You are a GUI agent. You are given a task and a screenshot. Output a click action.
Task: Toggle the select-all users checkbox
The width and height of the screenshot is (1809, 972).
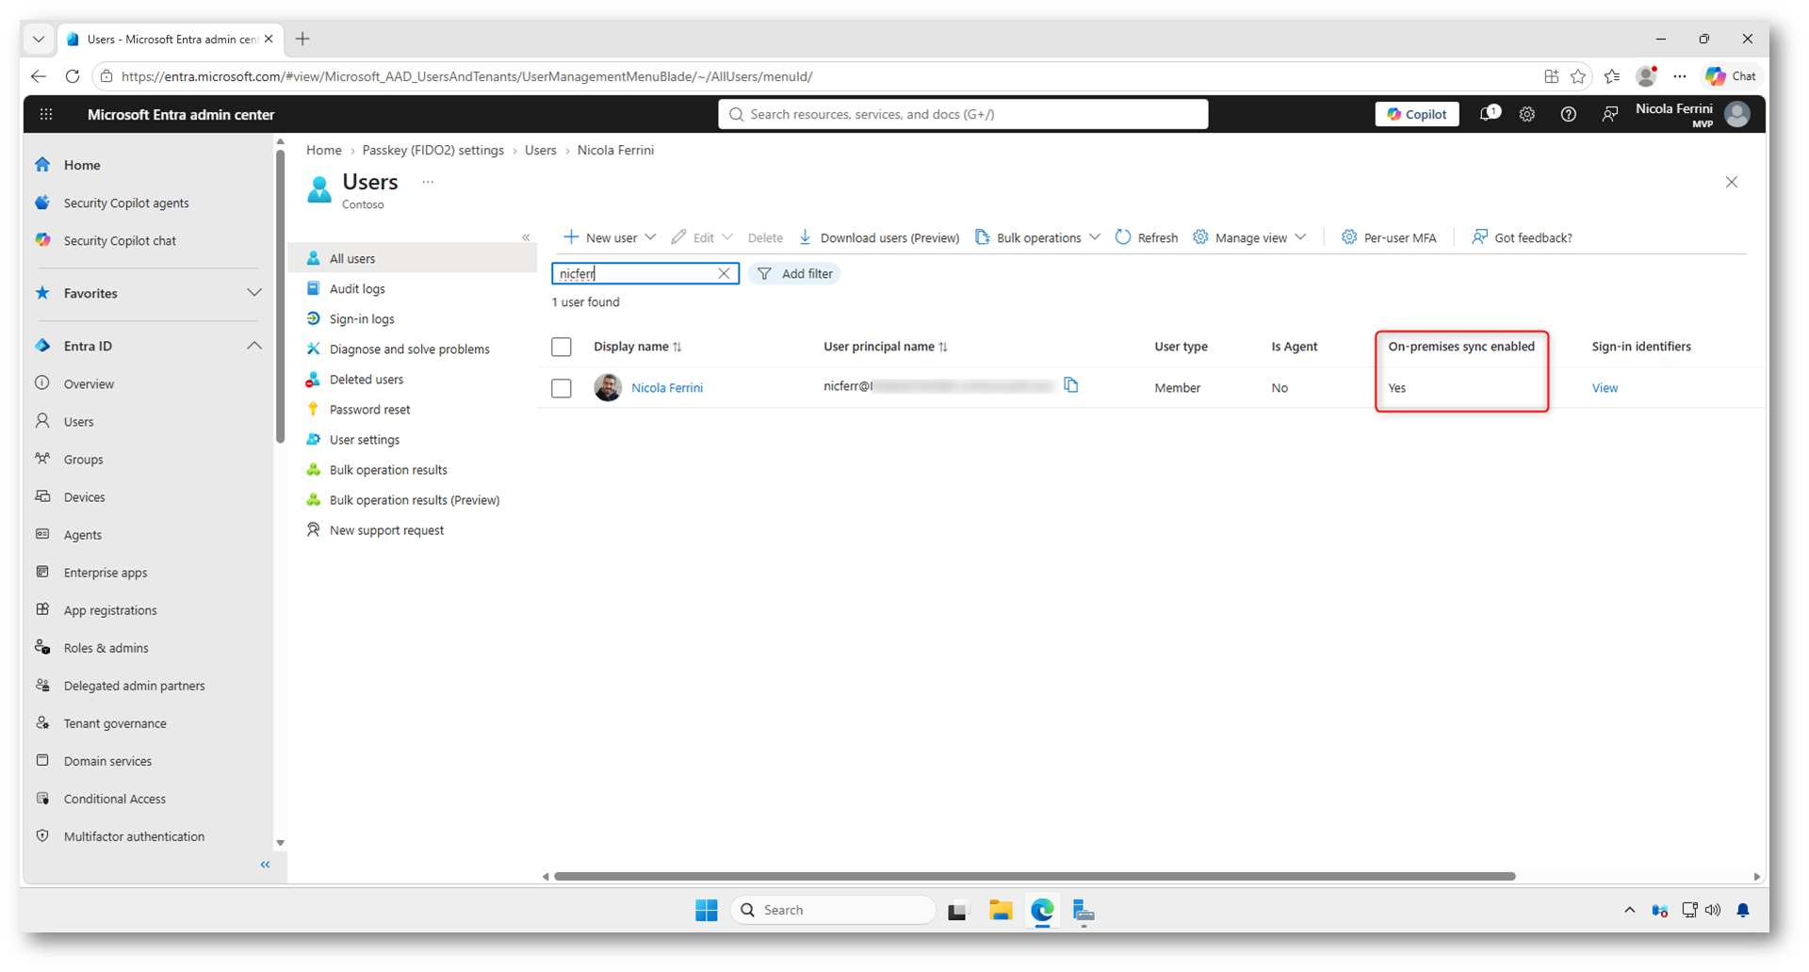tap(562, 347)
